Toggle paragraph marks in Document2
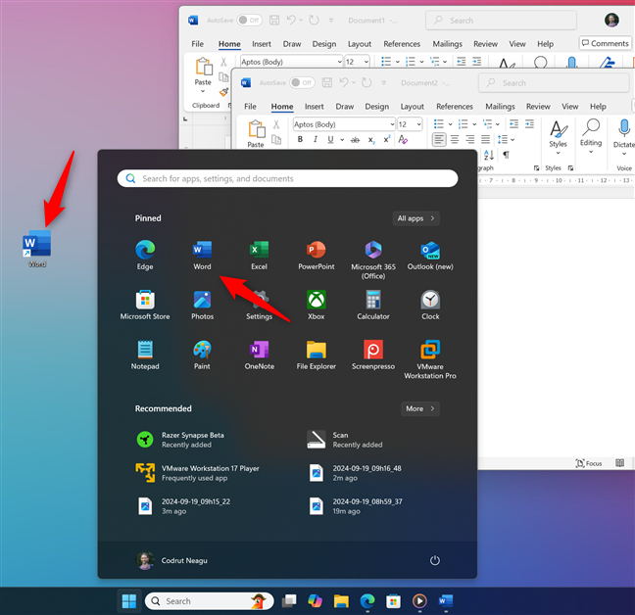 click(x=507, y=155)
